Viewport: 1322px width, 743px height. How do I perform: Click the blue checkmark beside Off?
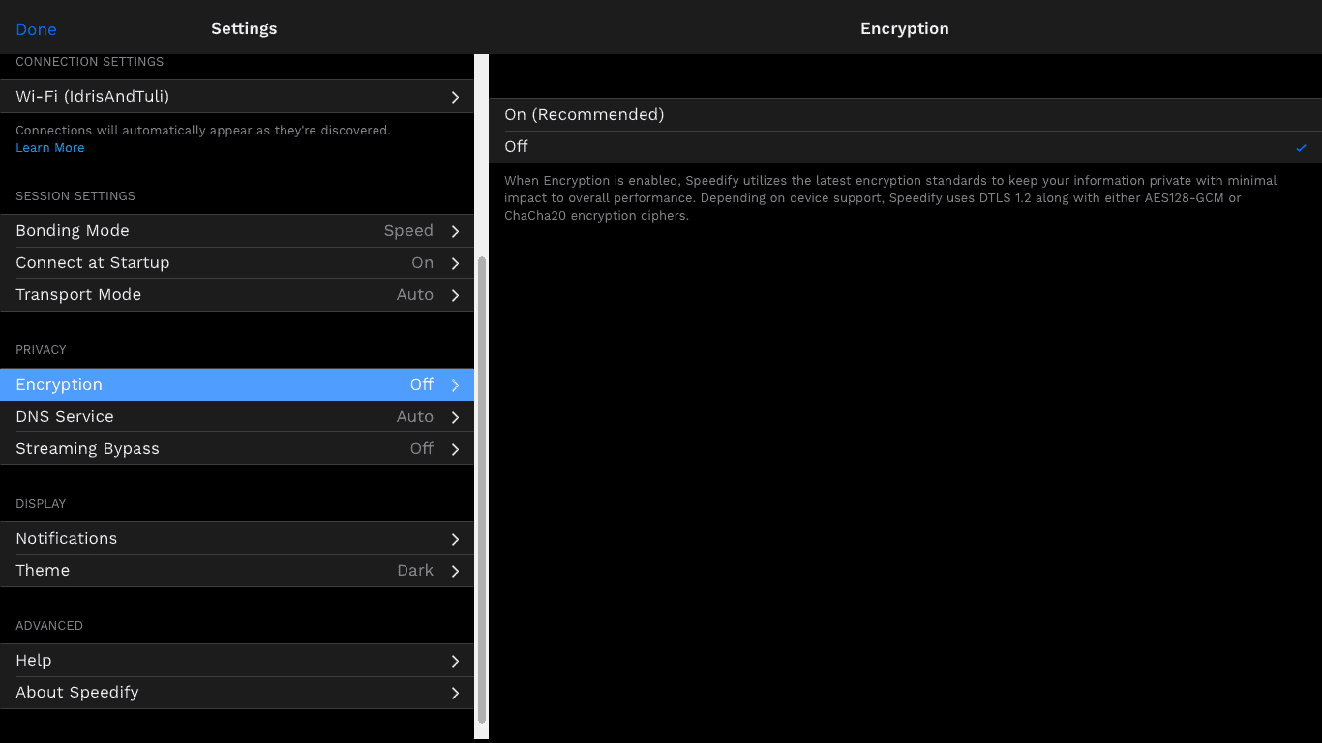coord(1302,148)
